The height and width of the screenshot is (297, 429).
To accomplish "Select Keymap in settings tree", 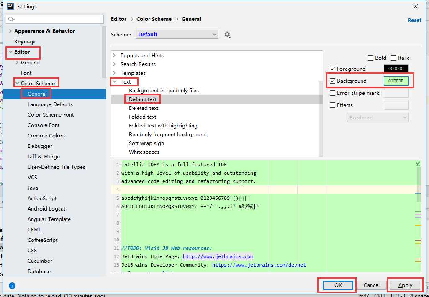I will point(24,41).
